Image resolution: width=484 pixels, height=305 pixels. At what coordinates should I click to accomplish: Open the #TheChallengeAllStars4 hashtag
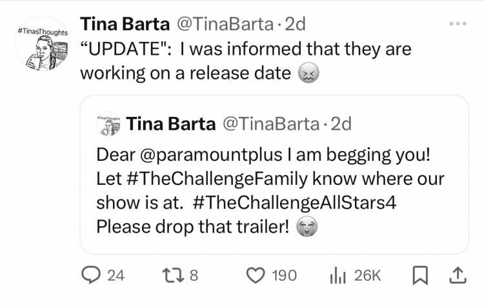294,203
